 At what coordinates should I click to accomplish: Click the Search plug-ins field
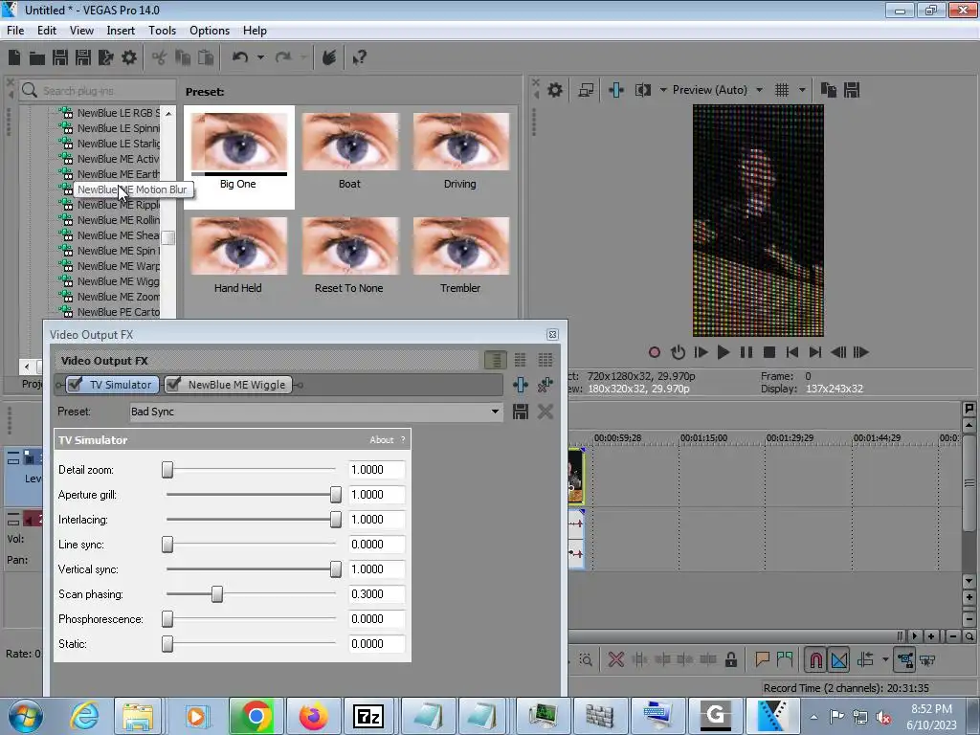click(x=99, y=91)
